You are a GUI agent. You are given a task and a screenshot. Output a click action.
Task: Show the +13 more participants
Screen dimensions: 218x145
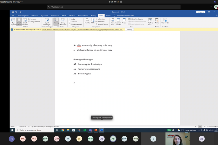click(x=12, y=139)
